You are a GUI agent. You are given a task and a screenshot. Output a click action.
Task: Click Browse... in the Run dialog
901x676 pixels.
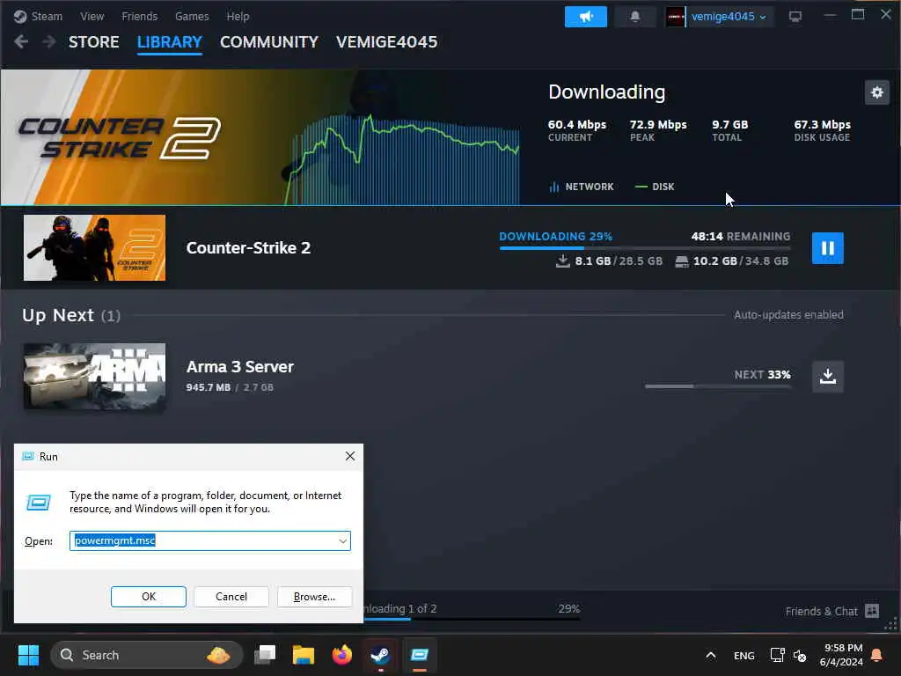click(314, 597)
